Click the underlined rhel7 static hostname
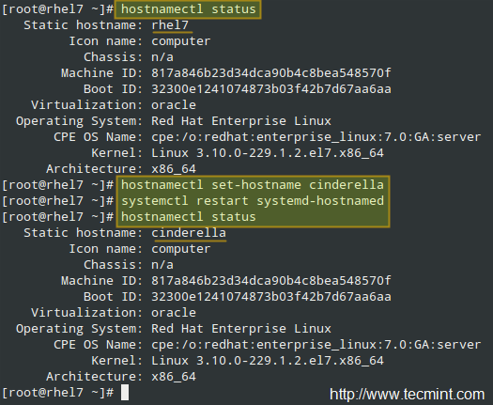This screenshot has width=493, height=405. (170, 25)
